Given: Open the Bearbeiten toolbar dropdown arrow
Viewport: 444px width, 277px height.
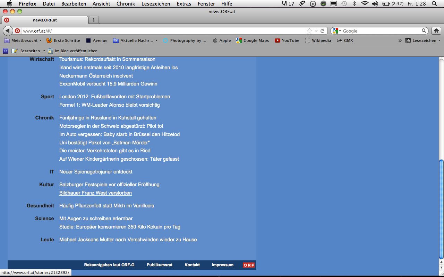Looking at the screenshot, I should click(44, 51).
